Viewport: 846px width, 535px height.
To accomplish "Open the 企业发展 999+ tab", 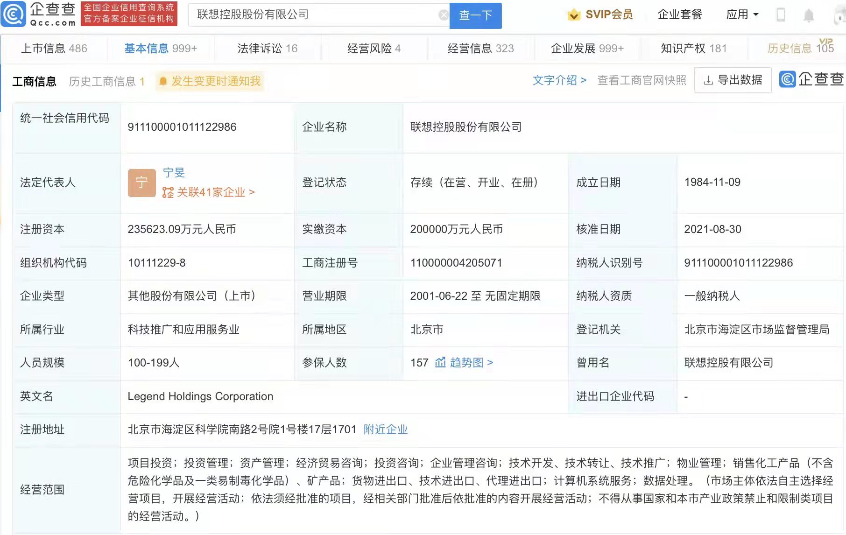I will click(587, 49).
